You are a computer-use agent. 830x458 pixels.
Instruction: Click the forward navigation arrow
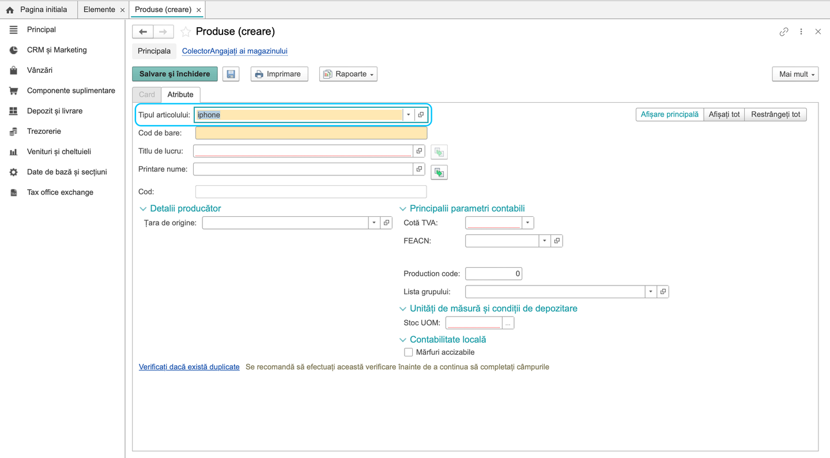coord(163,32)
